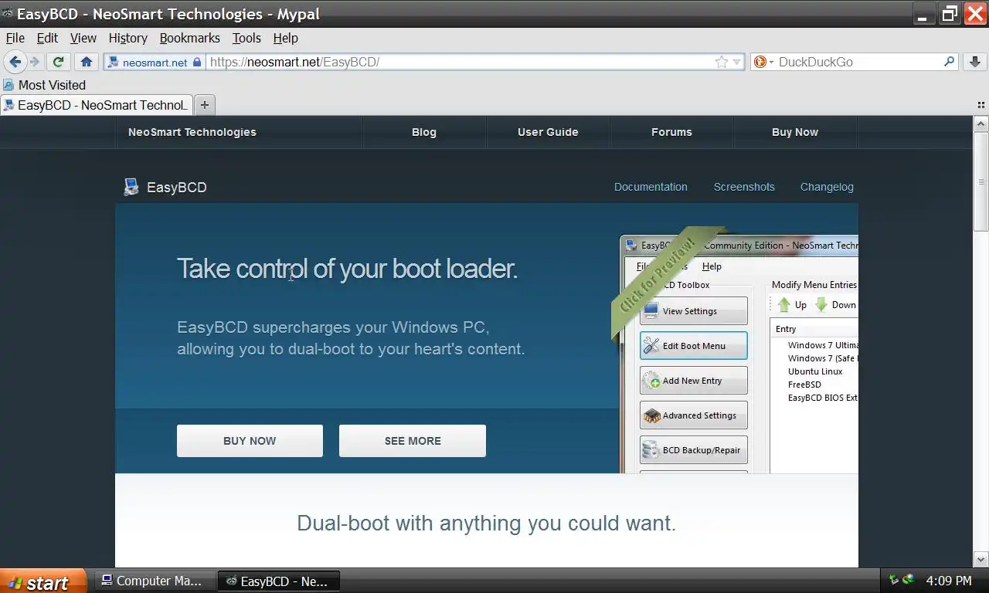Go to NeoSmart Technologies nav link
989x593 pixels.
tap(192, 132)
